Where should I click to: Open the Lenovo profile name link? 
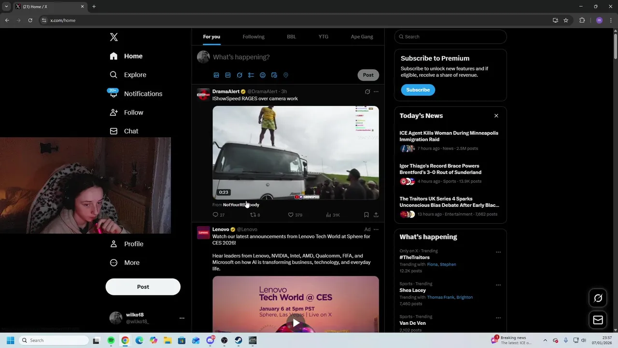[221, 230]
